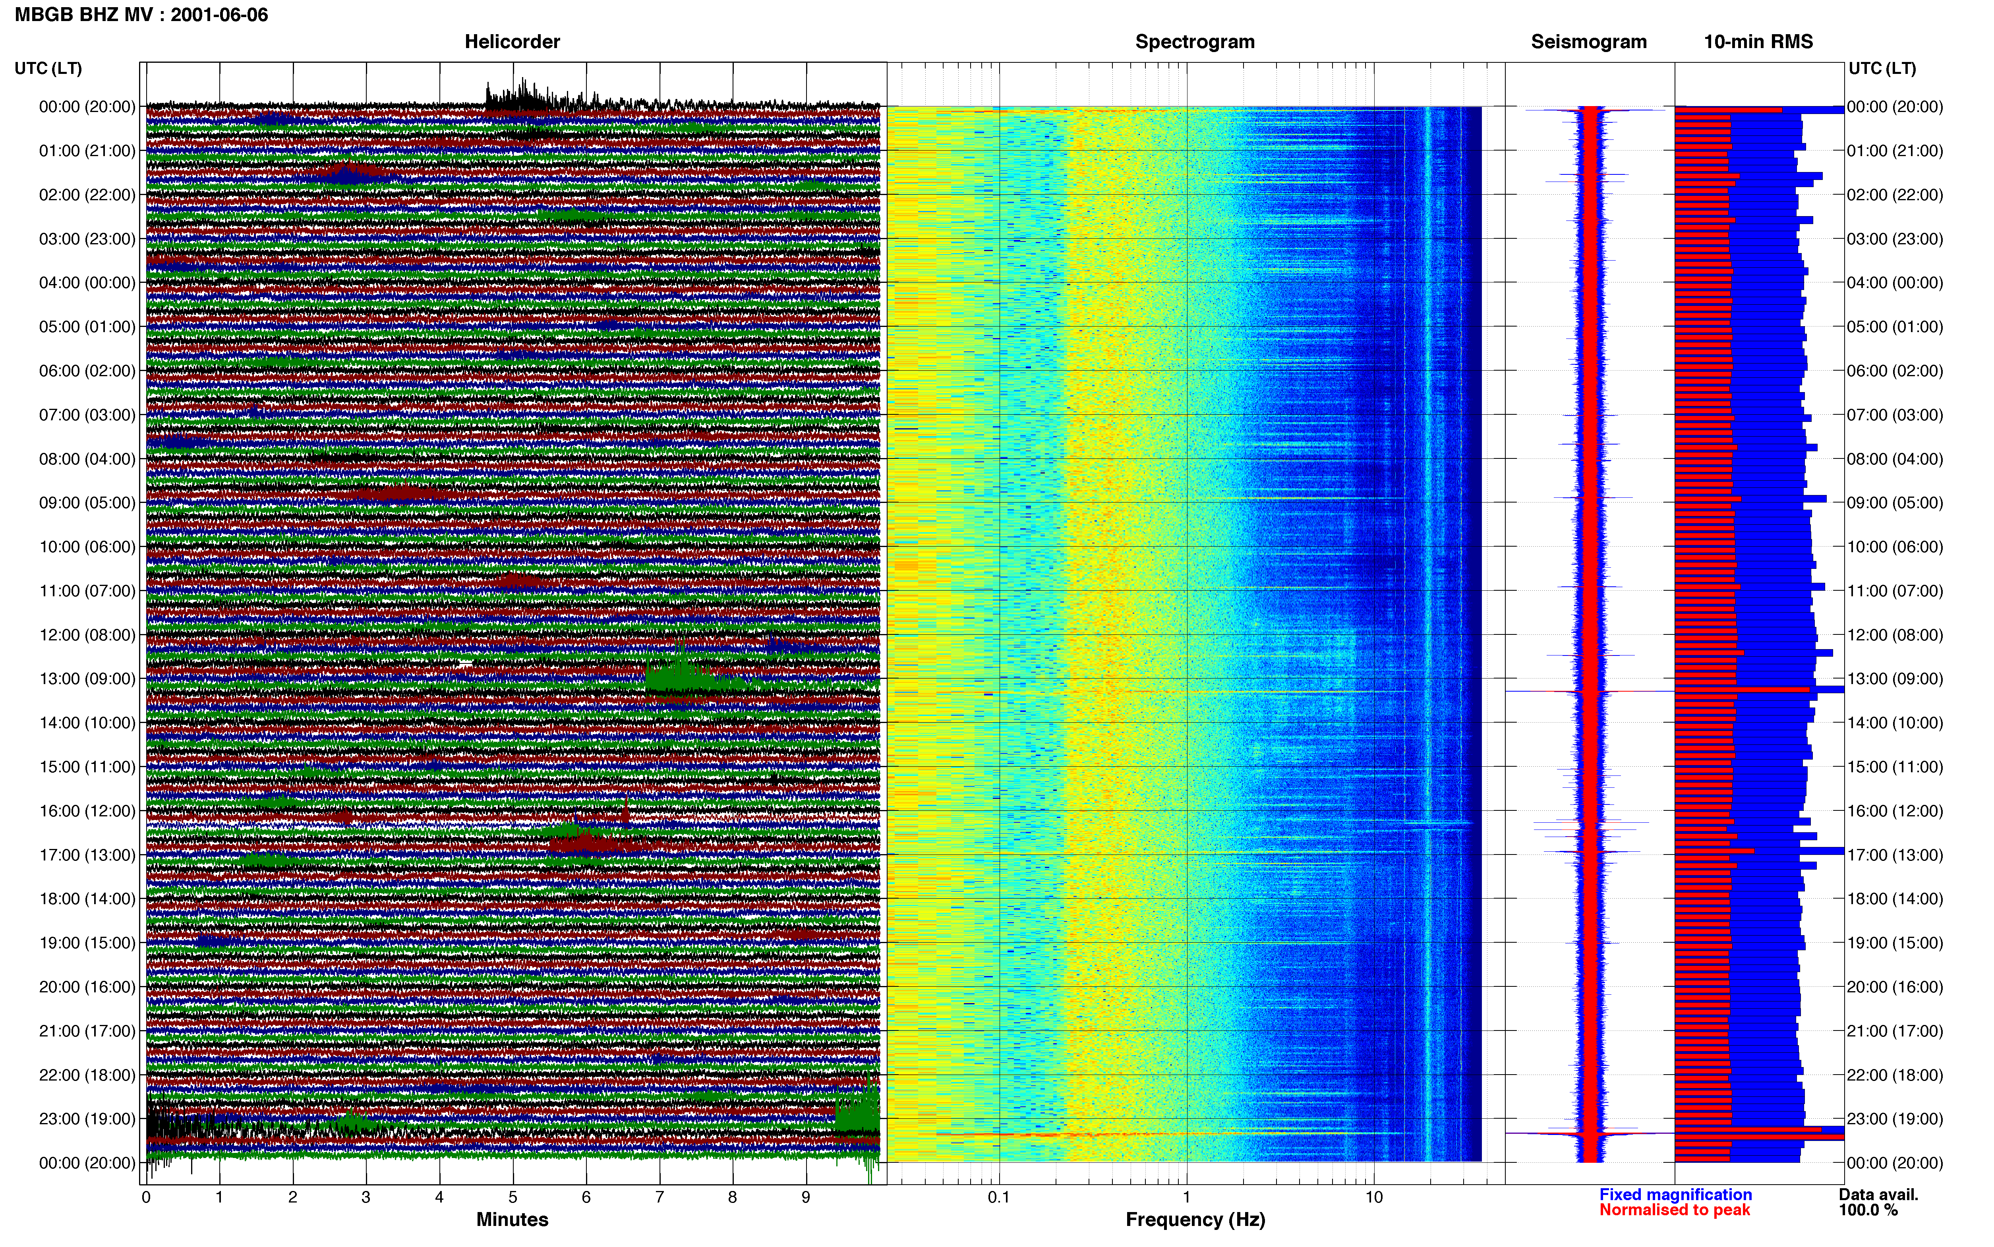Pick '05:00 (01:00)' on the helicorder time axis
The image size is (1994, 1247).
87,327
